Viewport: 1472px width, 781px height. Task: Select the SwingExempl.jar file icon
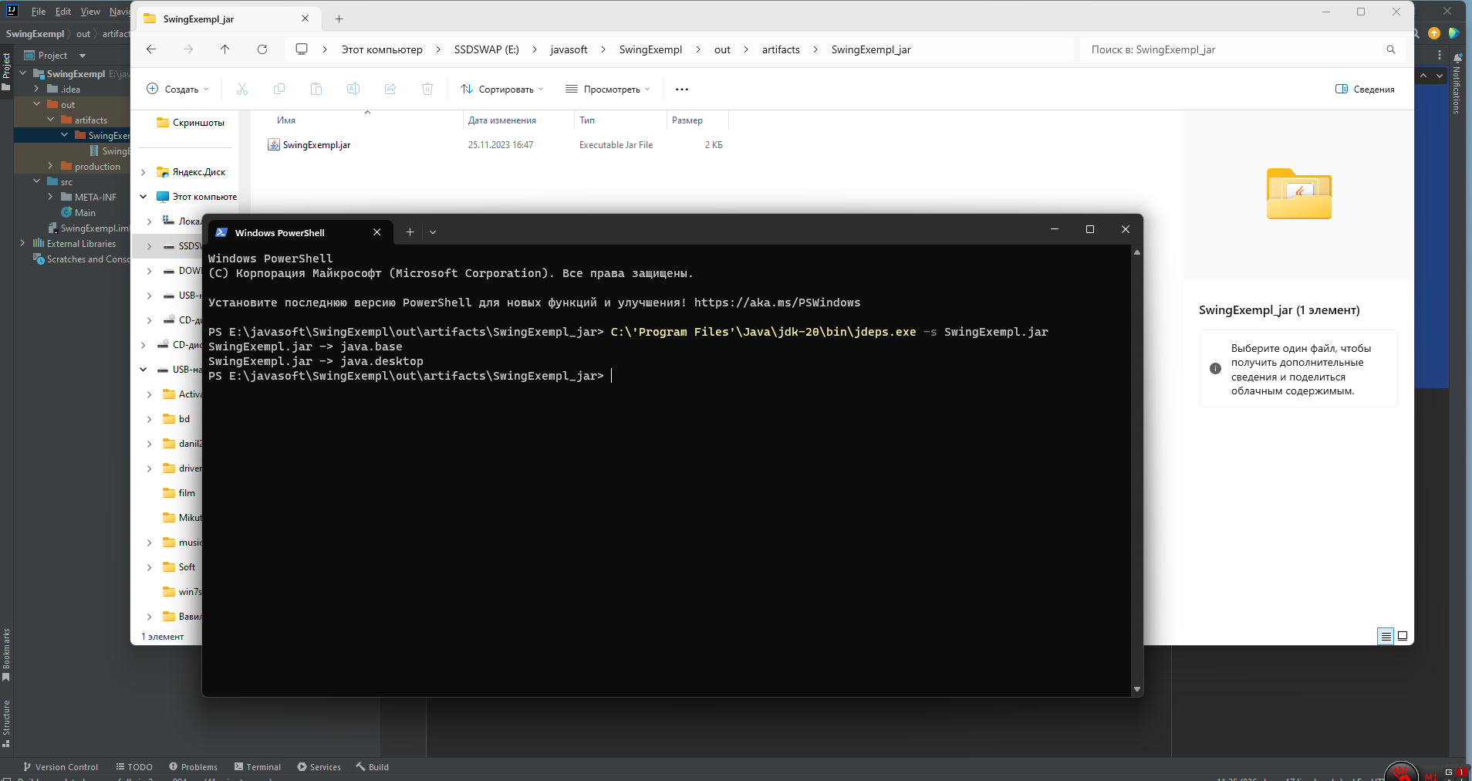pos(274,144)
